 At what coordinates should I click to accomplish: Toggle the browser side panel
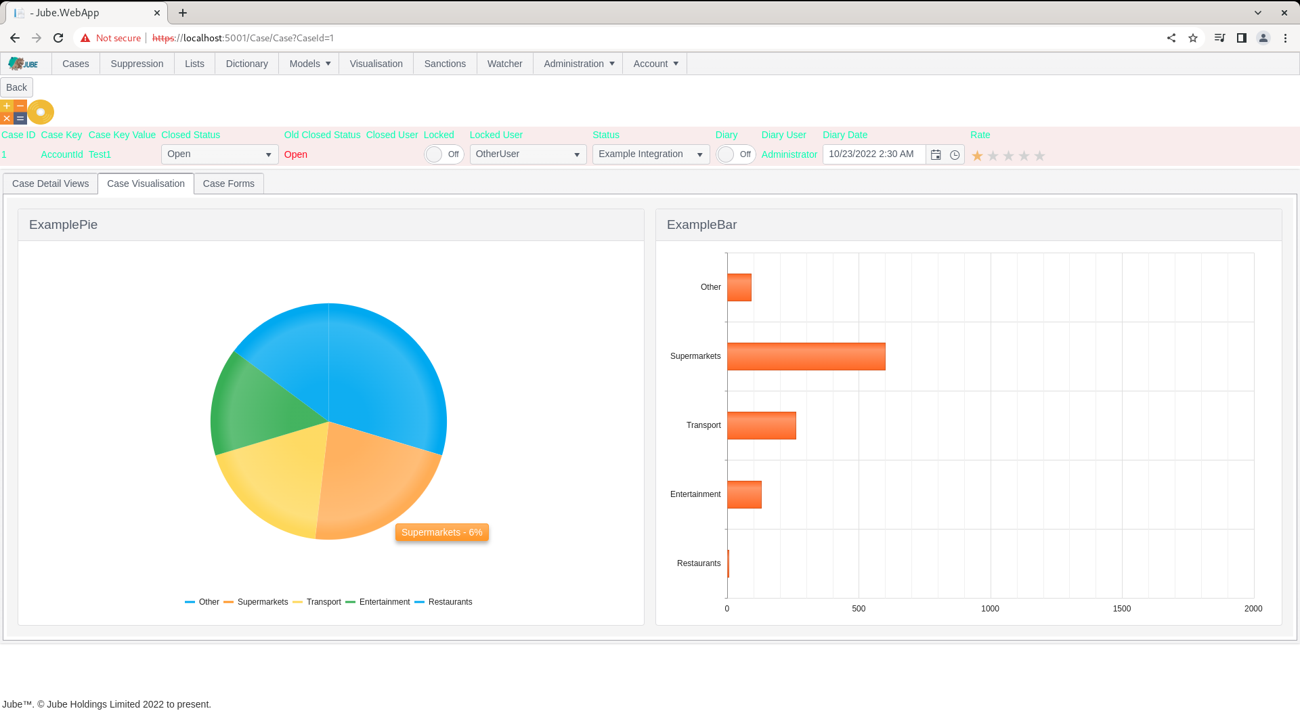pyautogui.click(x=1242, y=38)
